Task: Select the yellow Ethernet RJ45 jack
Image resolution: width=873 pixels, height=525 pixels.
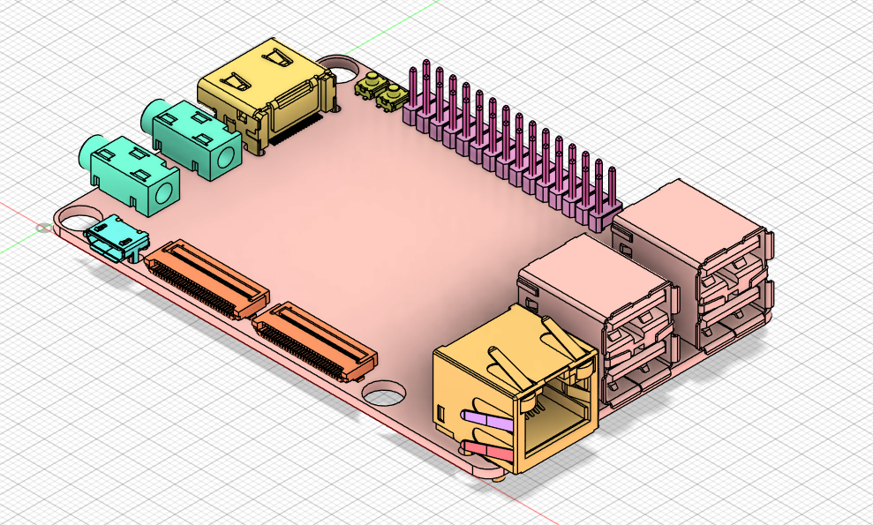Action: pyautogui.click(x=515, y=390)
